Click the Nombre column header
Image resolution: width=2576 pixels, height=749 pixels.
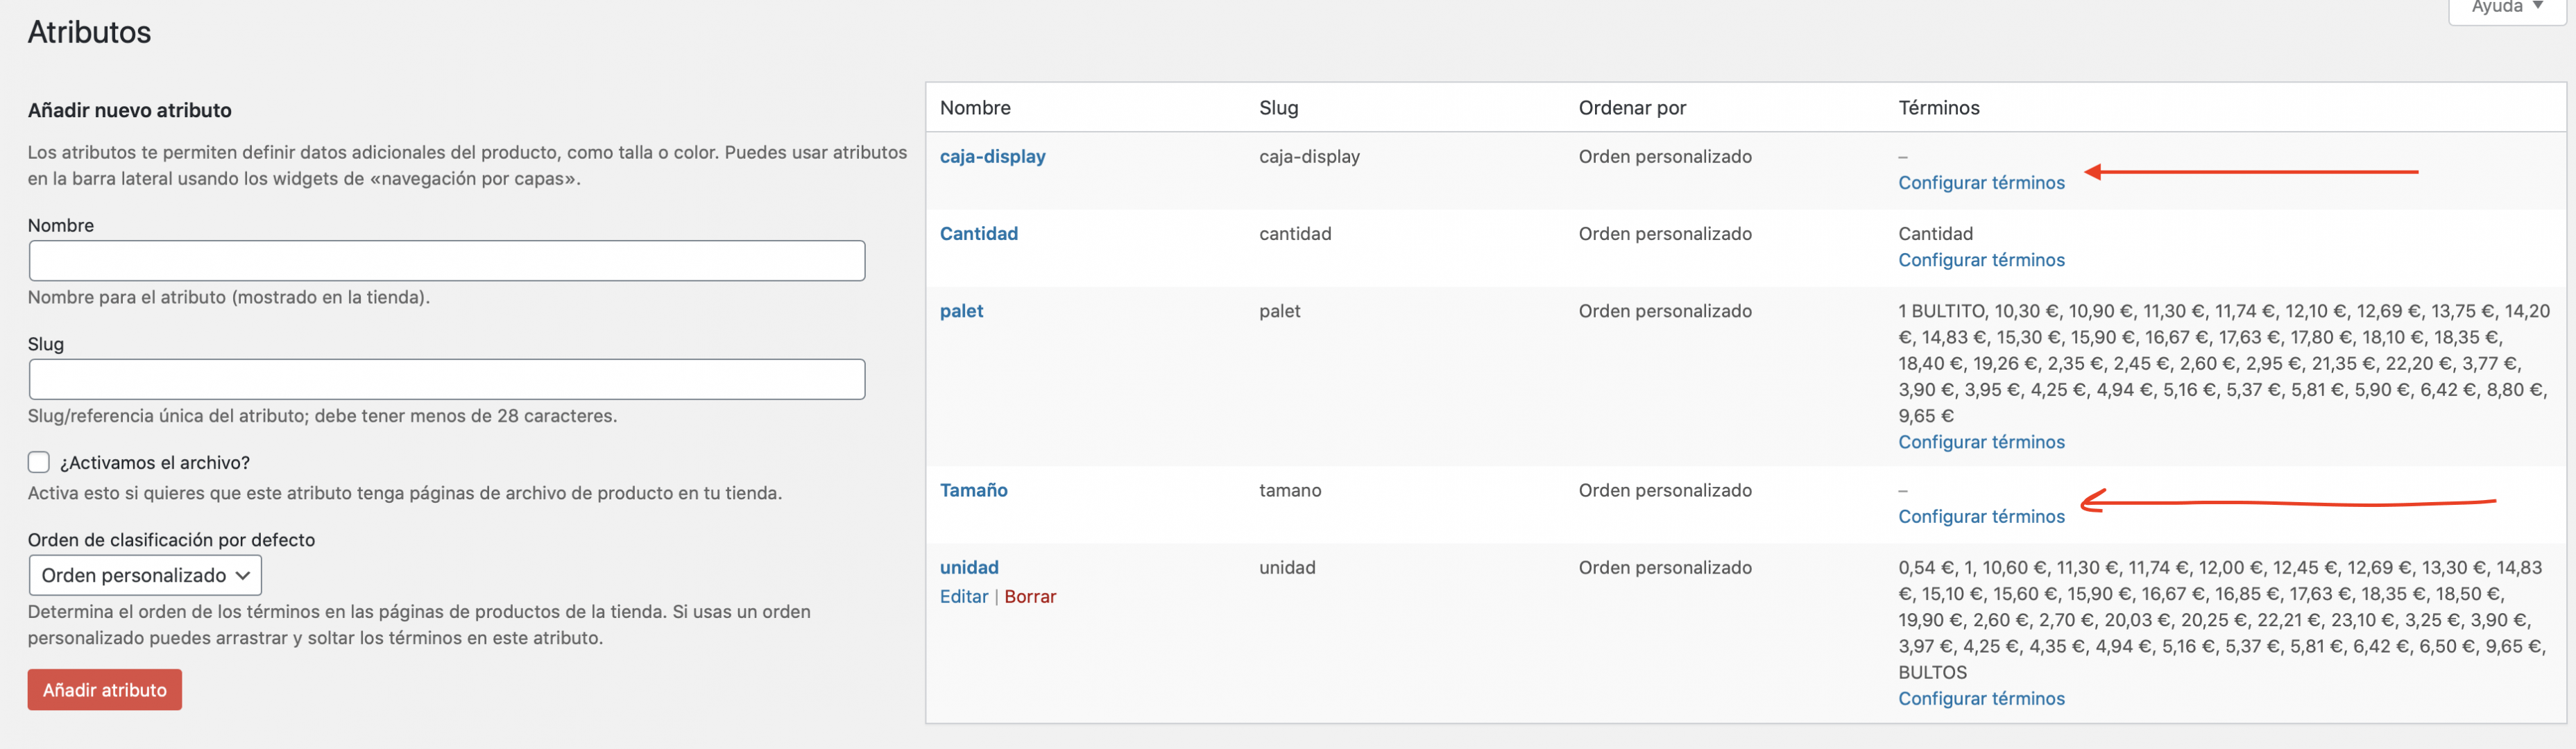tap(975, 107)
